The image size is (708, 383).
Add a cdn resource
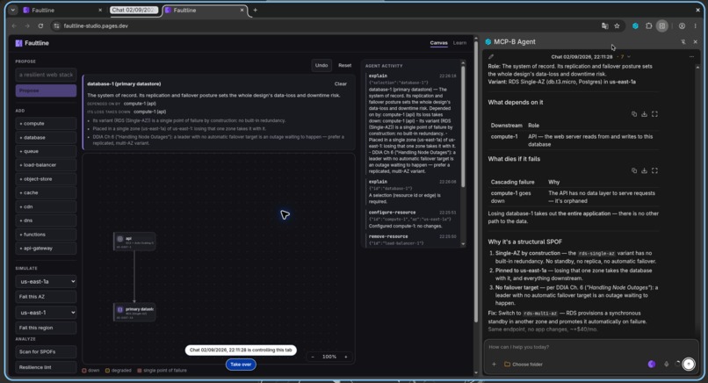pos(46,206)
